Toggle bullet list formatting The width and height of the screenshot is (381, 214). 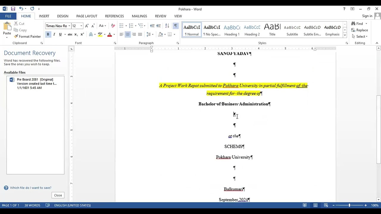pos(121,26)
